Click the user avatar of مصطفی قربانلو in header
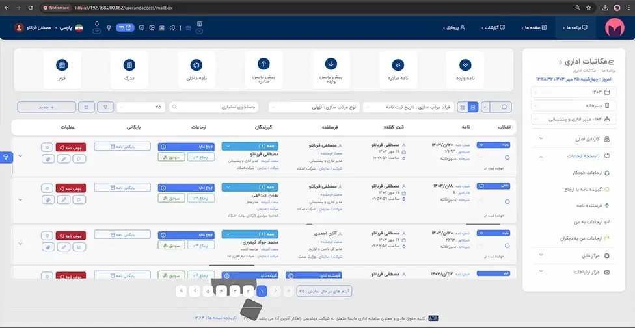The width and height of the screenshot is (635, 328). coord(19,27)
